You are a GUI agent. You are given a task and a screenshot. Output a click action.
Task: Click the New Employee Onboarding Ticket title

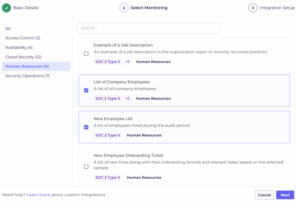128,155
